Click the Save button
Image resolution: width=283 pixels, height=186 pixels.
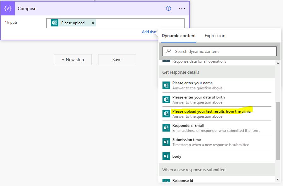point(117,59)
